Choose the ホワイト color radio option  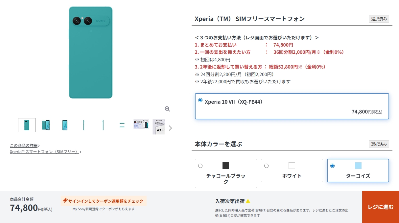tap(267, 166)
